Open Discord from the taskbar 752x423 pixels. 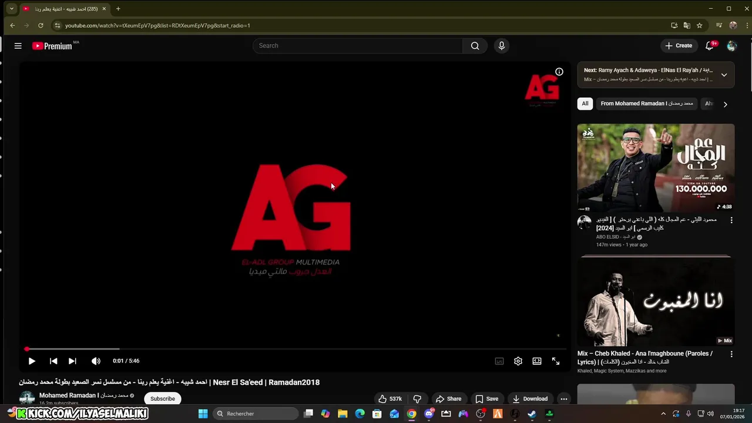[x=429, y=414]
